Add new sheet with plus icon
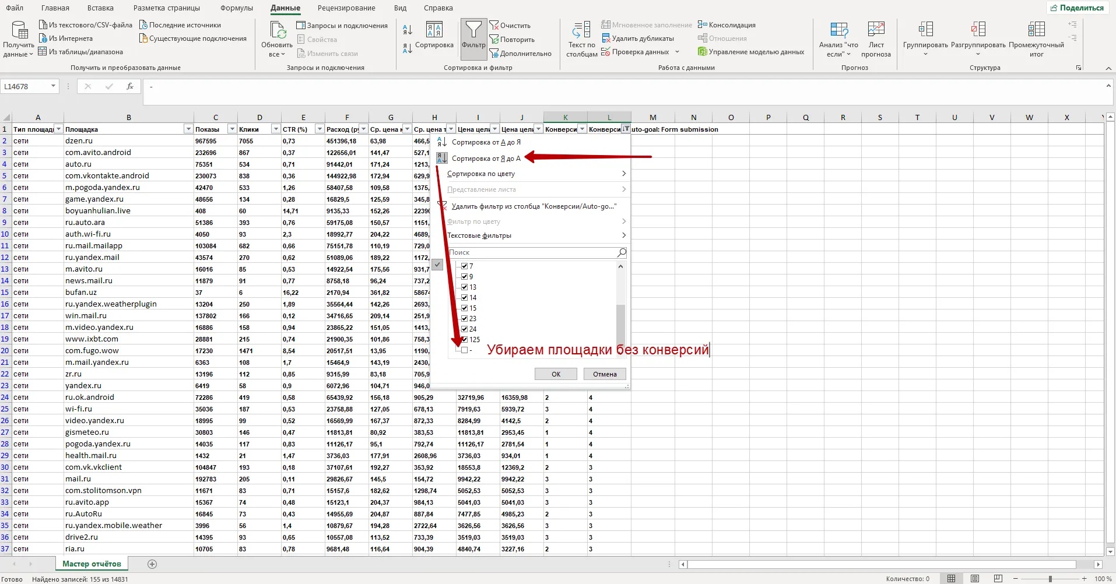 pos(152,564)
